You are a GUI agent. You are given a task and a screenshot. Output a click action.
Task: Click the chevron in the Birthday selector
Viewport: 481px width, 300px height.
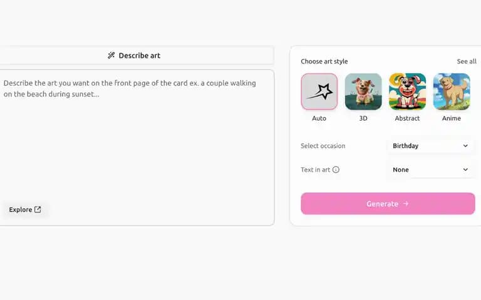point(465,146)
